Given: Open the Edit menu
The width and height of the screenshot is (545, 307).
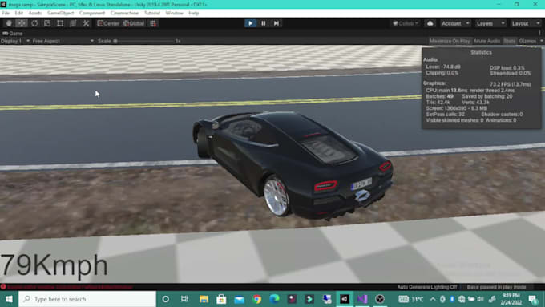Looking at the screenshot, I should click(18, 13).
